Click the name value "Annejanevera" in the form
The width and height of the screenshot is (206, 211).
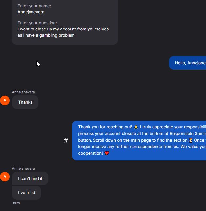pos(31,12)
